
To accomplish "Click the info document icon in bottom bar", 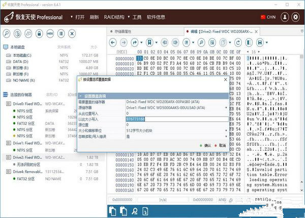I will click(x=145, y=211).
